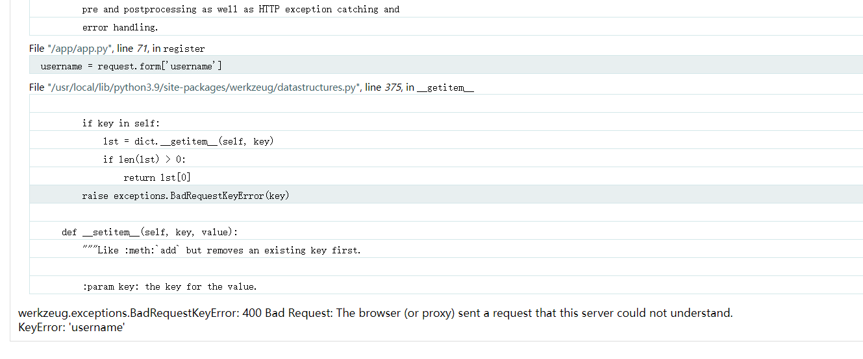863x359 pixels.
Task: Click the BadRequestKeyError 400 Bad Request message
Action: 375,313
